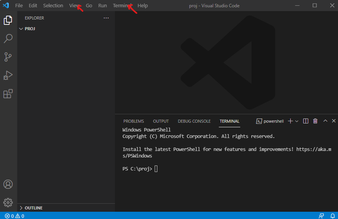The image size is (338, 219).
Task: Switch to the PROBLEMS tab
Action: click(x=134, y=121)
